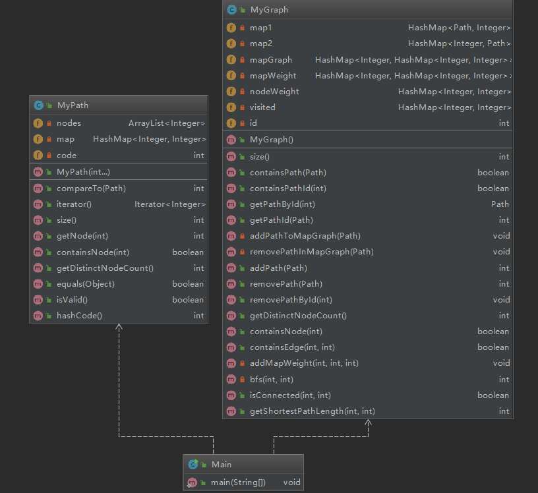Click the method icon next to getShortestPathLength
The width and height of the screenshot is (538, 493).
point(231,411)
